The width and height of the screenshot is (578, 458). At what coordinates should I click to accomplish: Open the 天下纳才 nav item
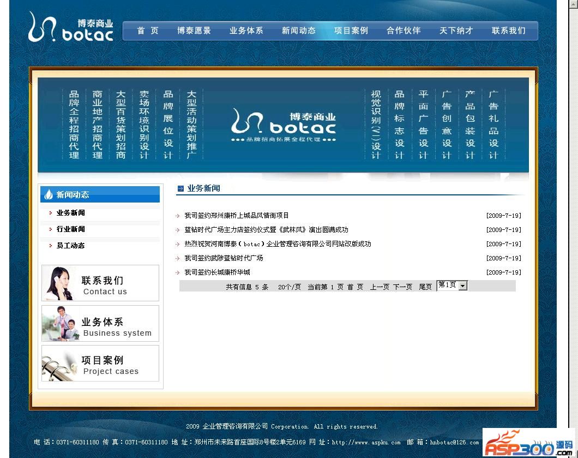pos(456,31)
